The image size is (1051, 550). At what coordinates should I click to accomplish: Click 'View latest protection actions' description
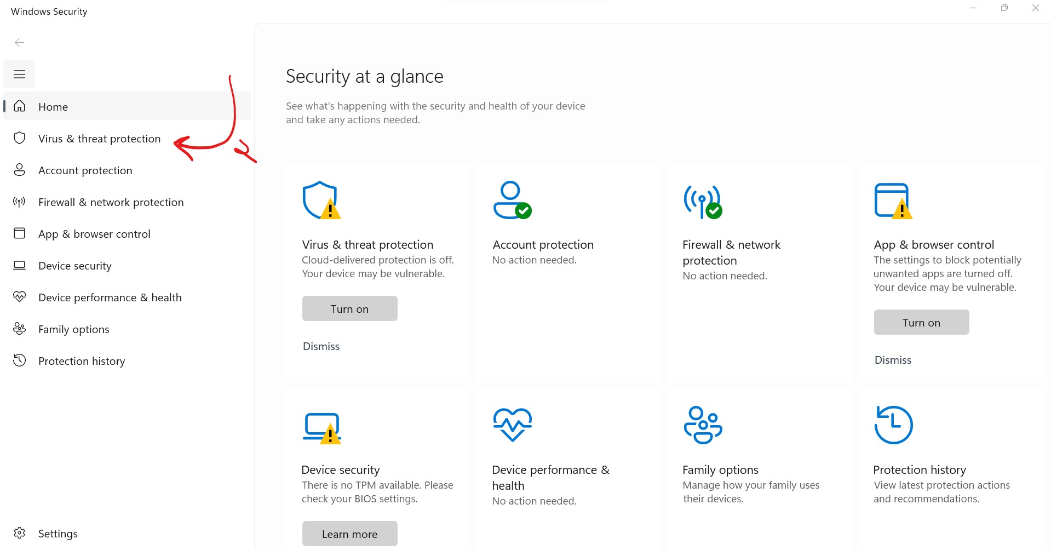point(941,491)
